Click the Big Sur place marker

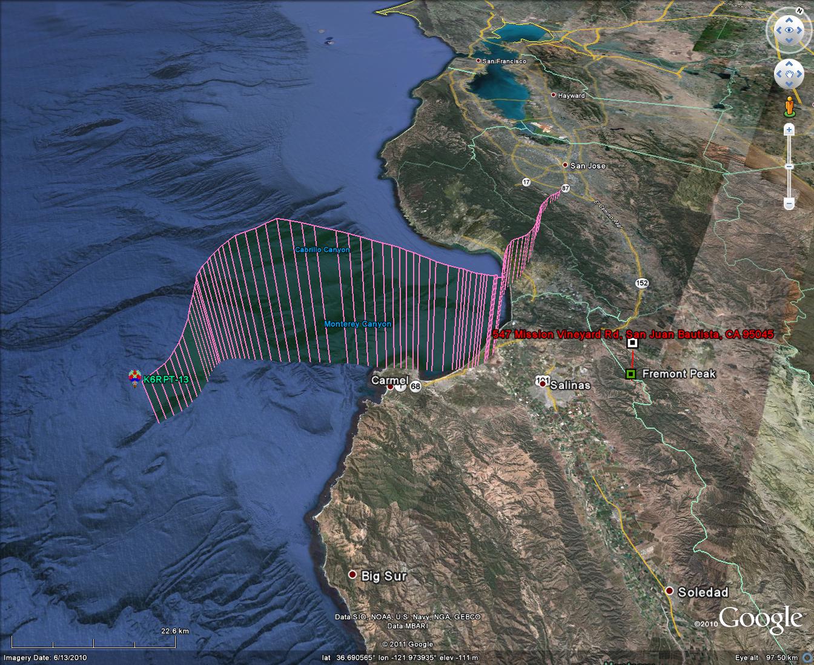click(352, 574)
